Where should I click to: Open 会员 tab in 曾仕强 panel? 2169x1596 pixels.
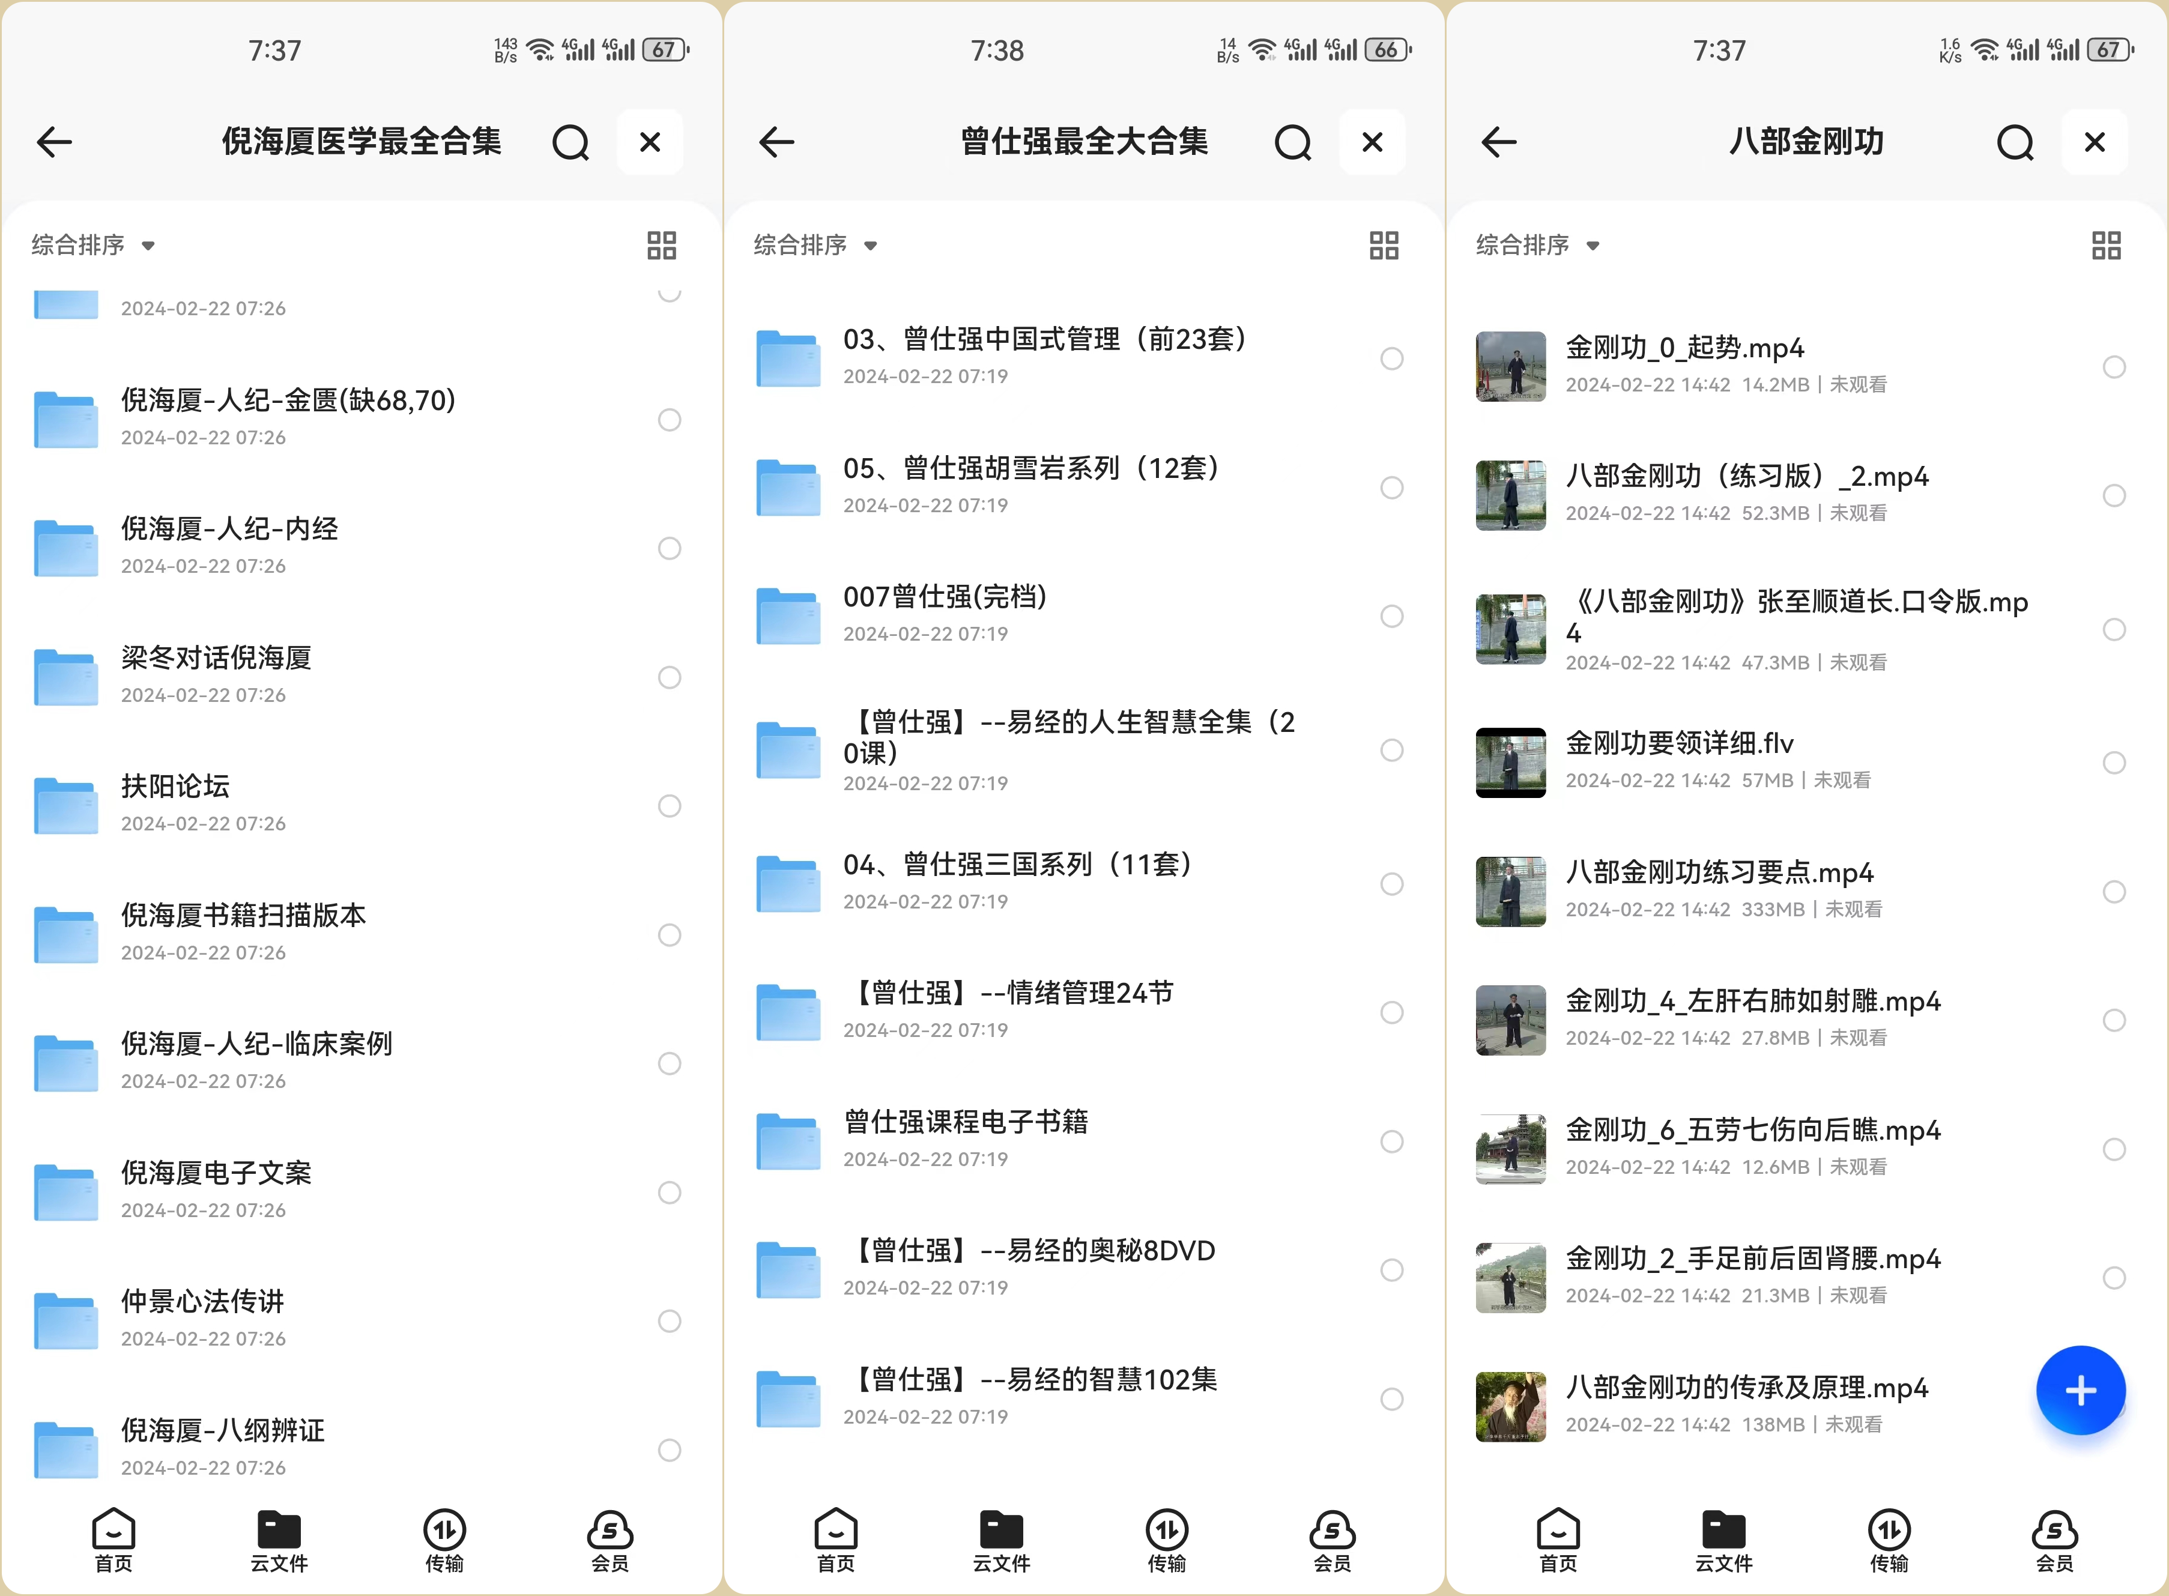click(1333, 1541)
